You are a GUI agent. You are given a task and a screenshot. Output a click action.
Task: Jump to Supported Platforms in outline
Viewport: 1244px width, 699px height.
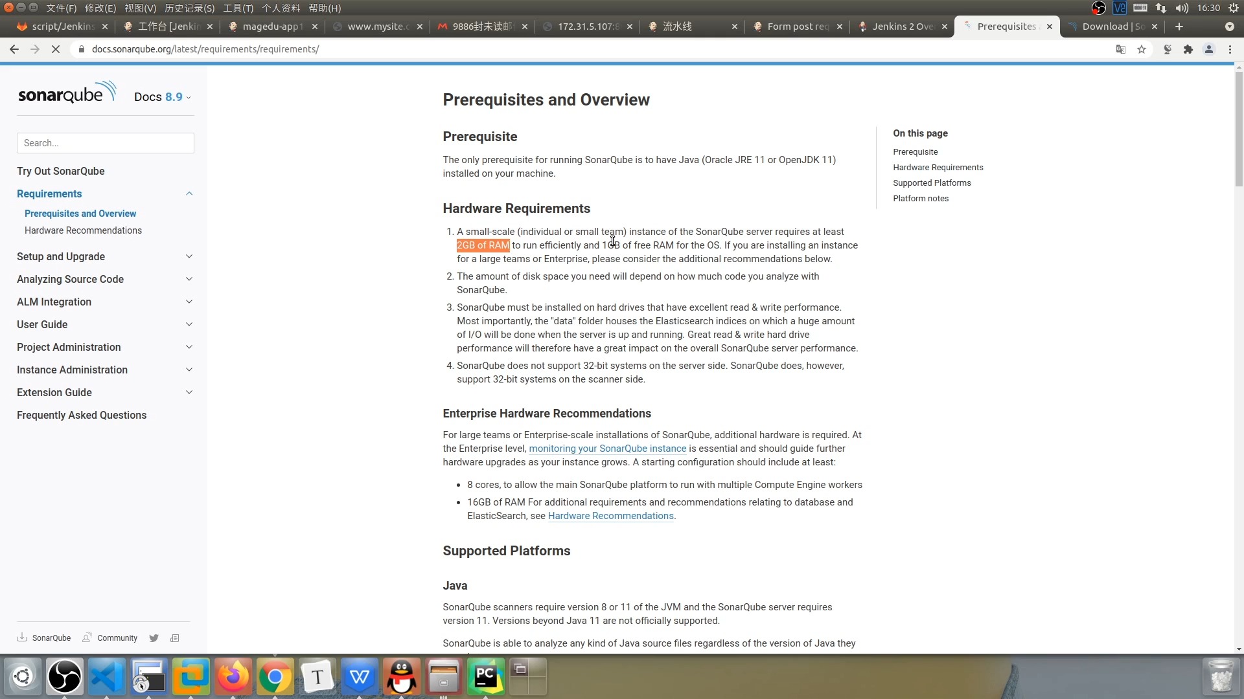(932, 183)
